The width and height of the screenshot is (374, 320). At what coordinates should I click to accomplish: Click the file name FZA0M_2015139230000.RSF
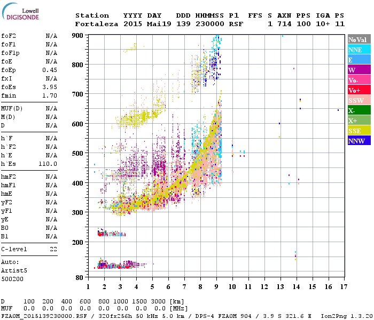(x=44, y=316)
